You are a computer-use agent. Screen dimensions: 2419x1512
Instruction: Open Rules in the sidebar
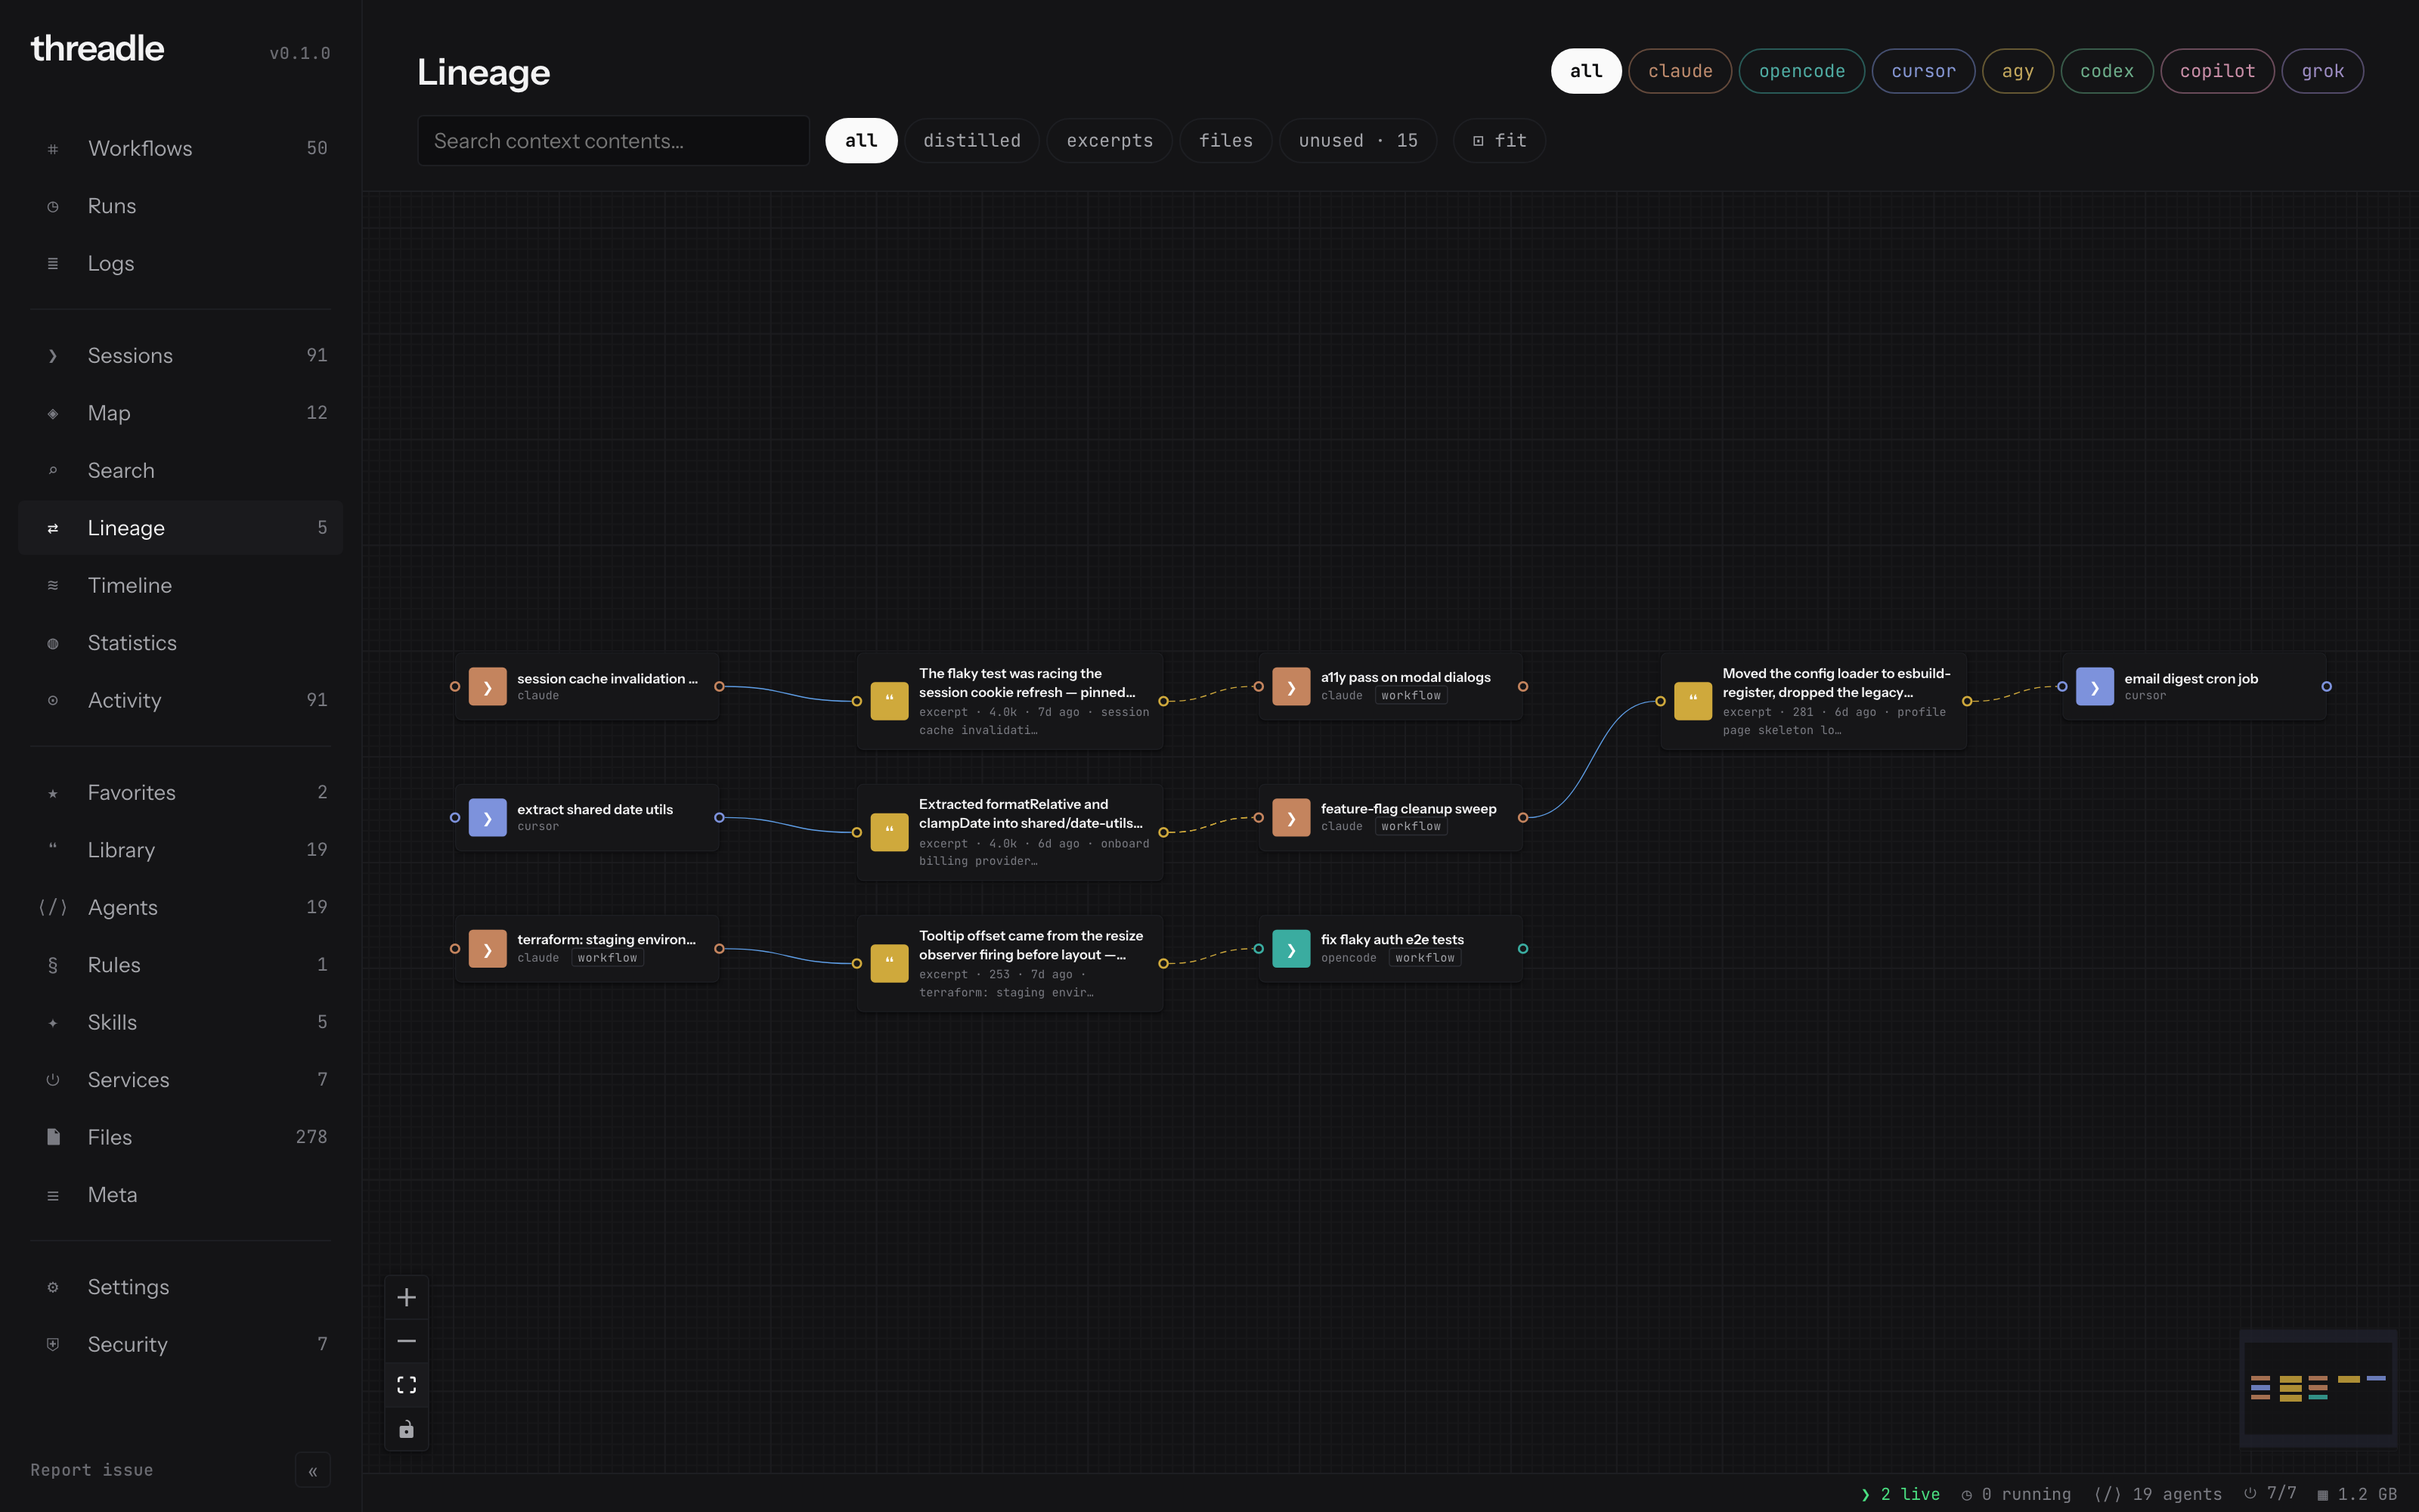pos(181,965)
